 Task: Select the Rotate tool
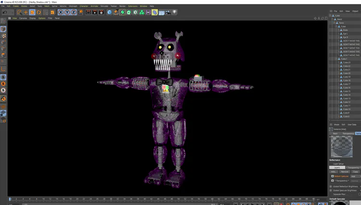[x=39, y=12]
